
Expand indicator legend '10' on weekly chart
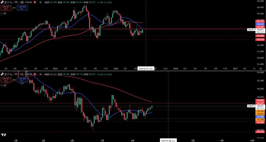tap(3, 13)
